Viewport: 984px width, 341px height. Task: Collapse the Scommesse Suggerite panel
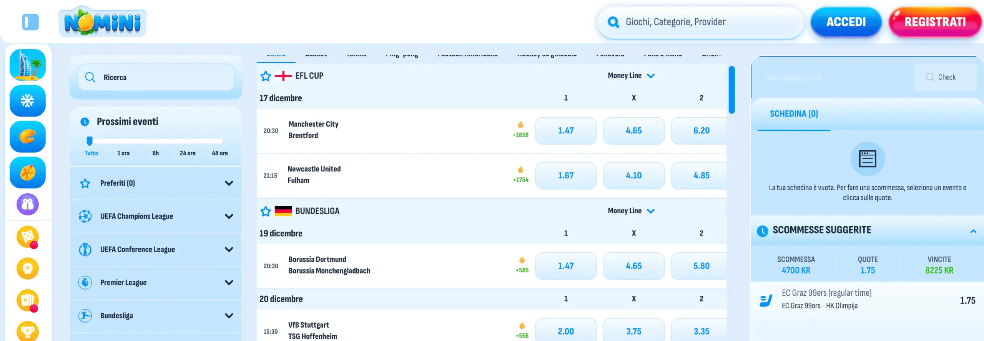pos(973,231)
